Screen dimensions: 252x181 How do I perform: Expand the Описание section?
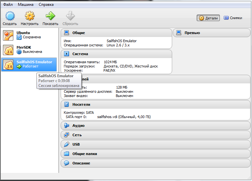155,163
